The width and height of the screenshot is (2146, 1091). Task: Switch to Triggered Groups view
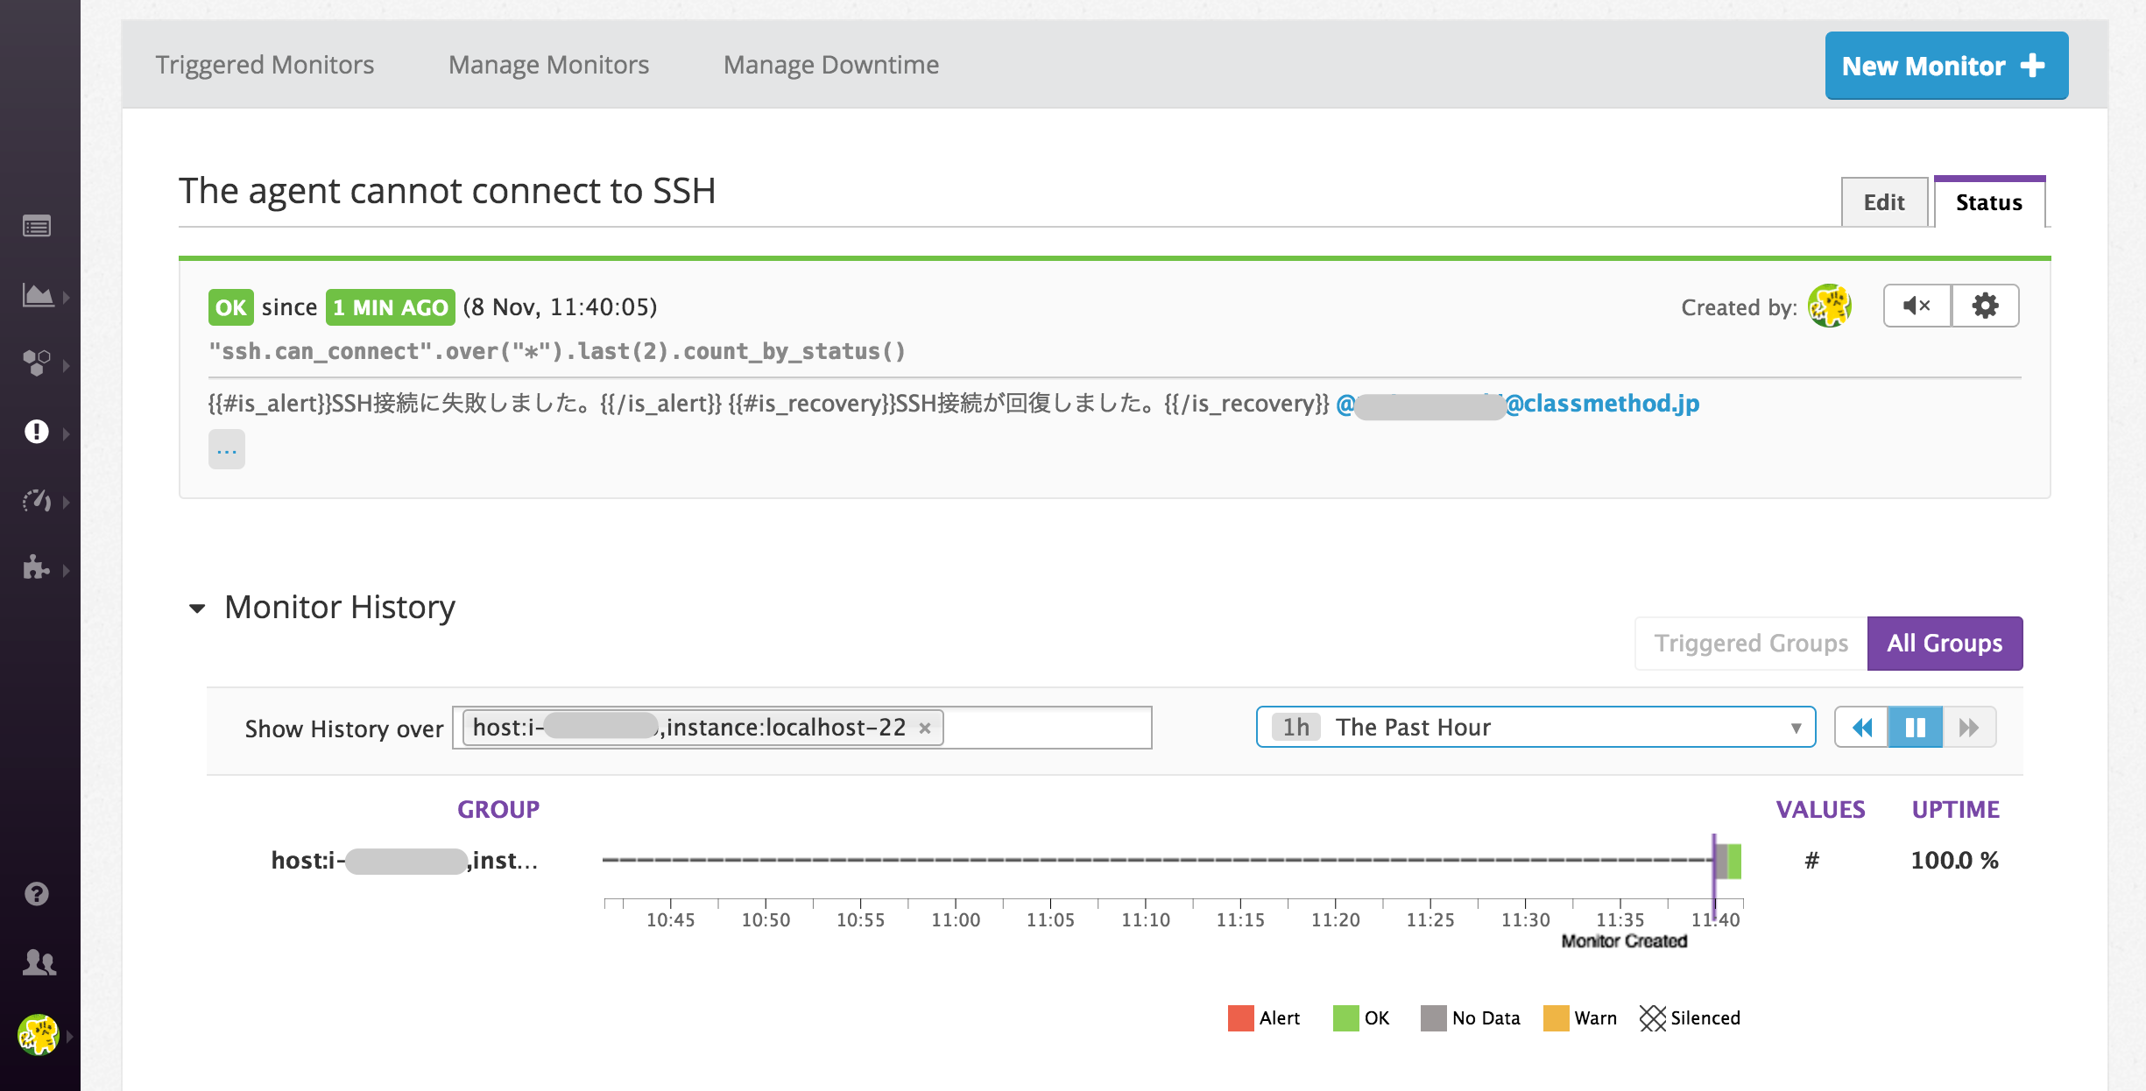[1748, 643]
